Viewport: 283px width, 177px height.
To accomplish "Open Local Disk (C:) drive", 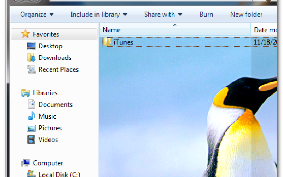I will tap(59, 174).
